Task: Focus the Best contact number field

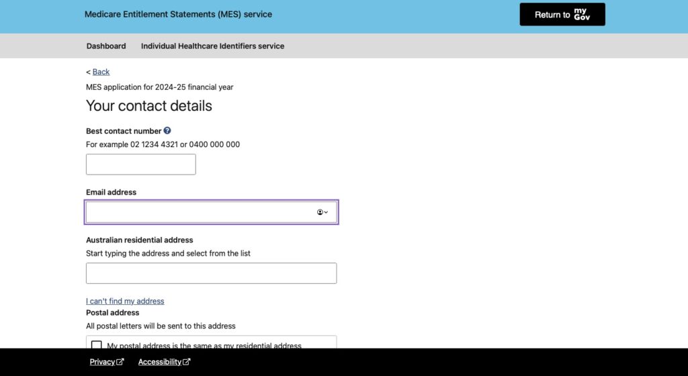Action: coord(141,164)
